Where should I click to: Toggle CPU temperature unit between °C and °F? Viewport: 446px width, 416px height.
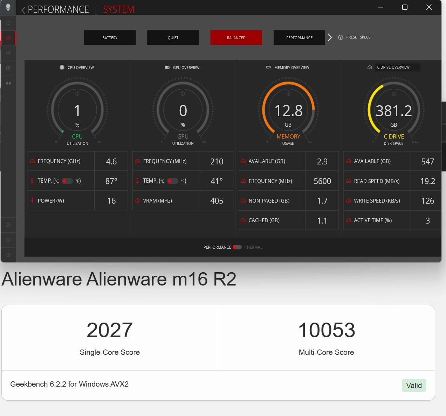[x=67, y=181]
